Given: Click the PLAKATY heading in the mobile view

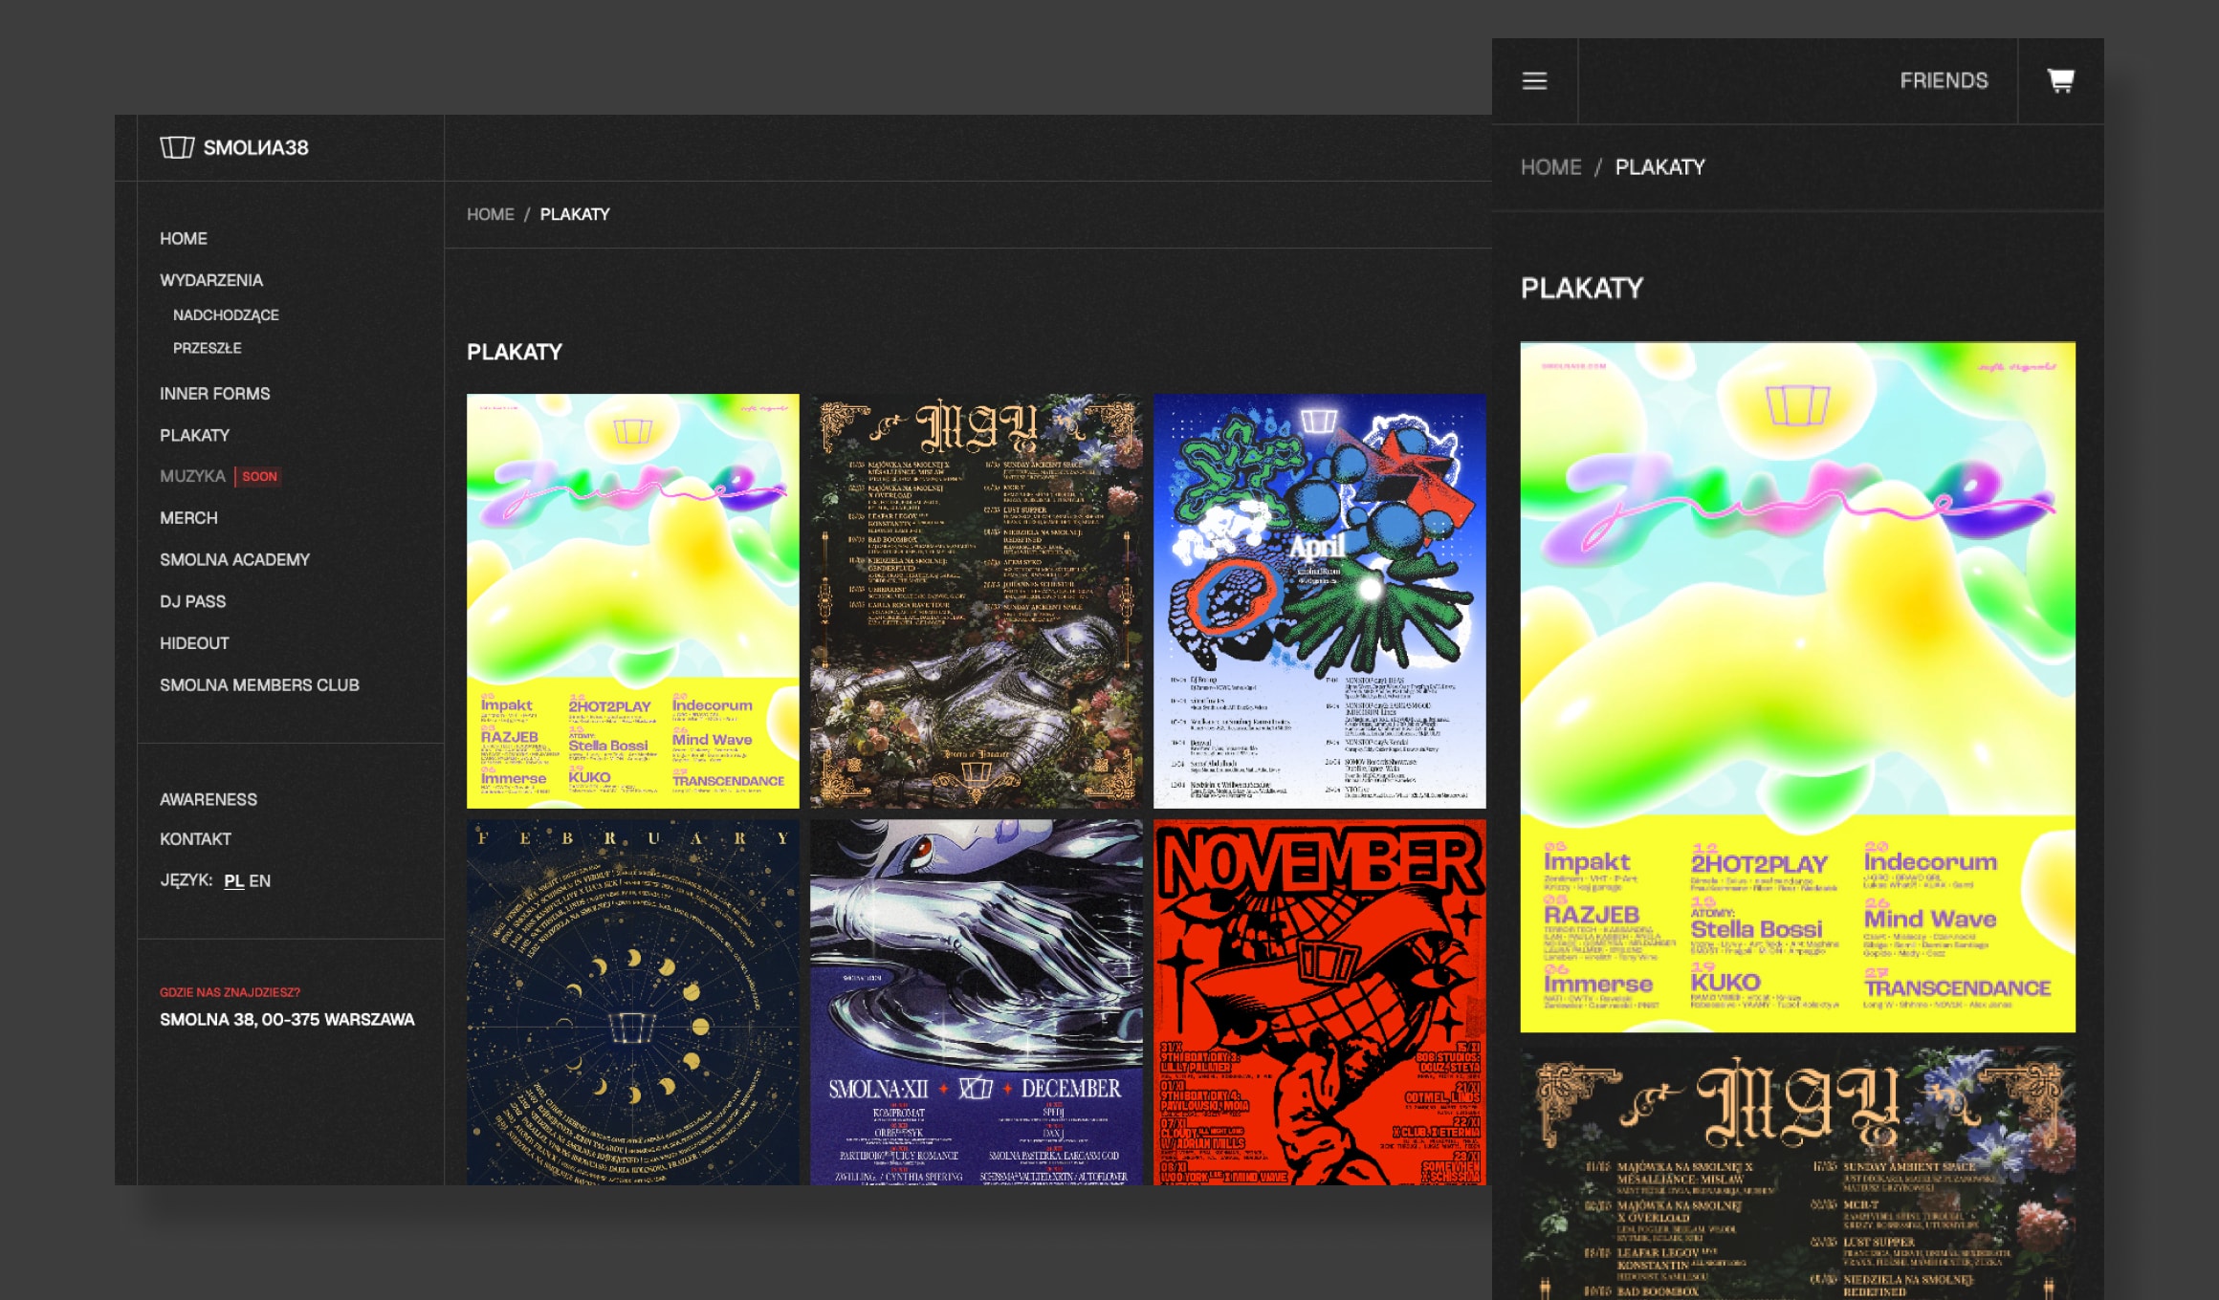Looking at the screenshot, I should 1582,289.
